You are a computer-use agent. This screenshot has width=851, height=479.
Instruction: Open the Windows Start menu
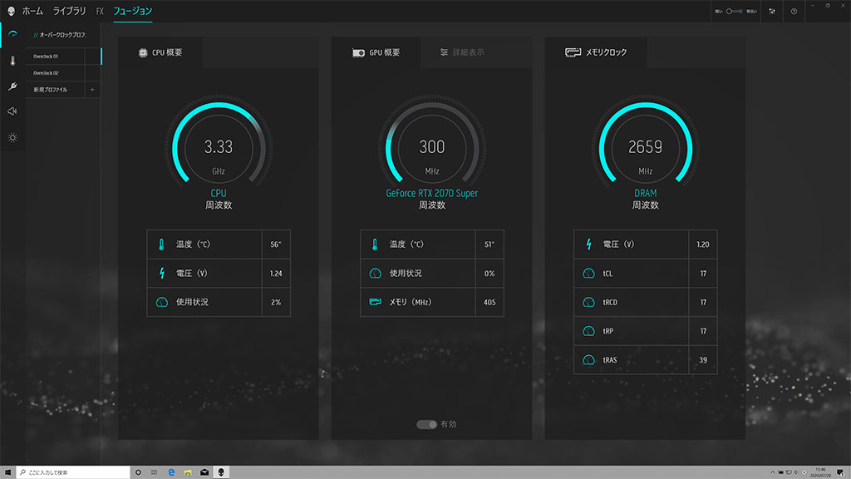(7, 472)
